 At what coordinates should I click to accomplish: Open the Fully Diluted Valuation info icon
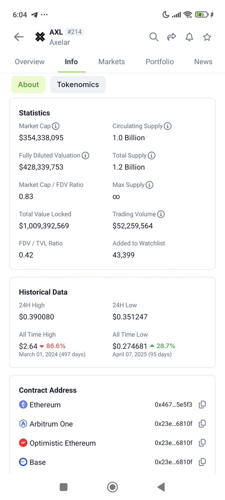coord(85,156)
